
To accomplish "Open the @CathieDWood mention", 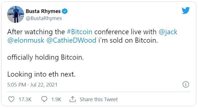I will coord(71,40).
